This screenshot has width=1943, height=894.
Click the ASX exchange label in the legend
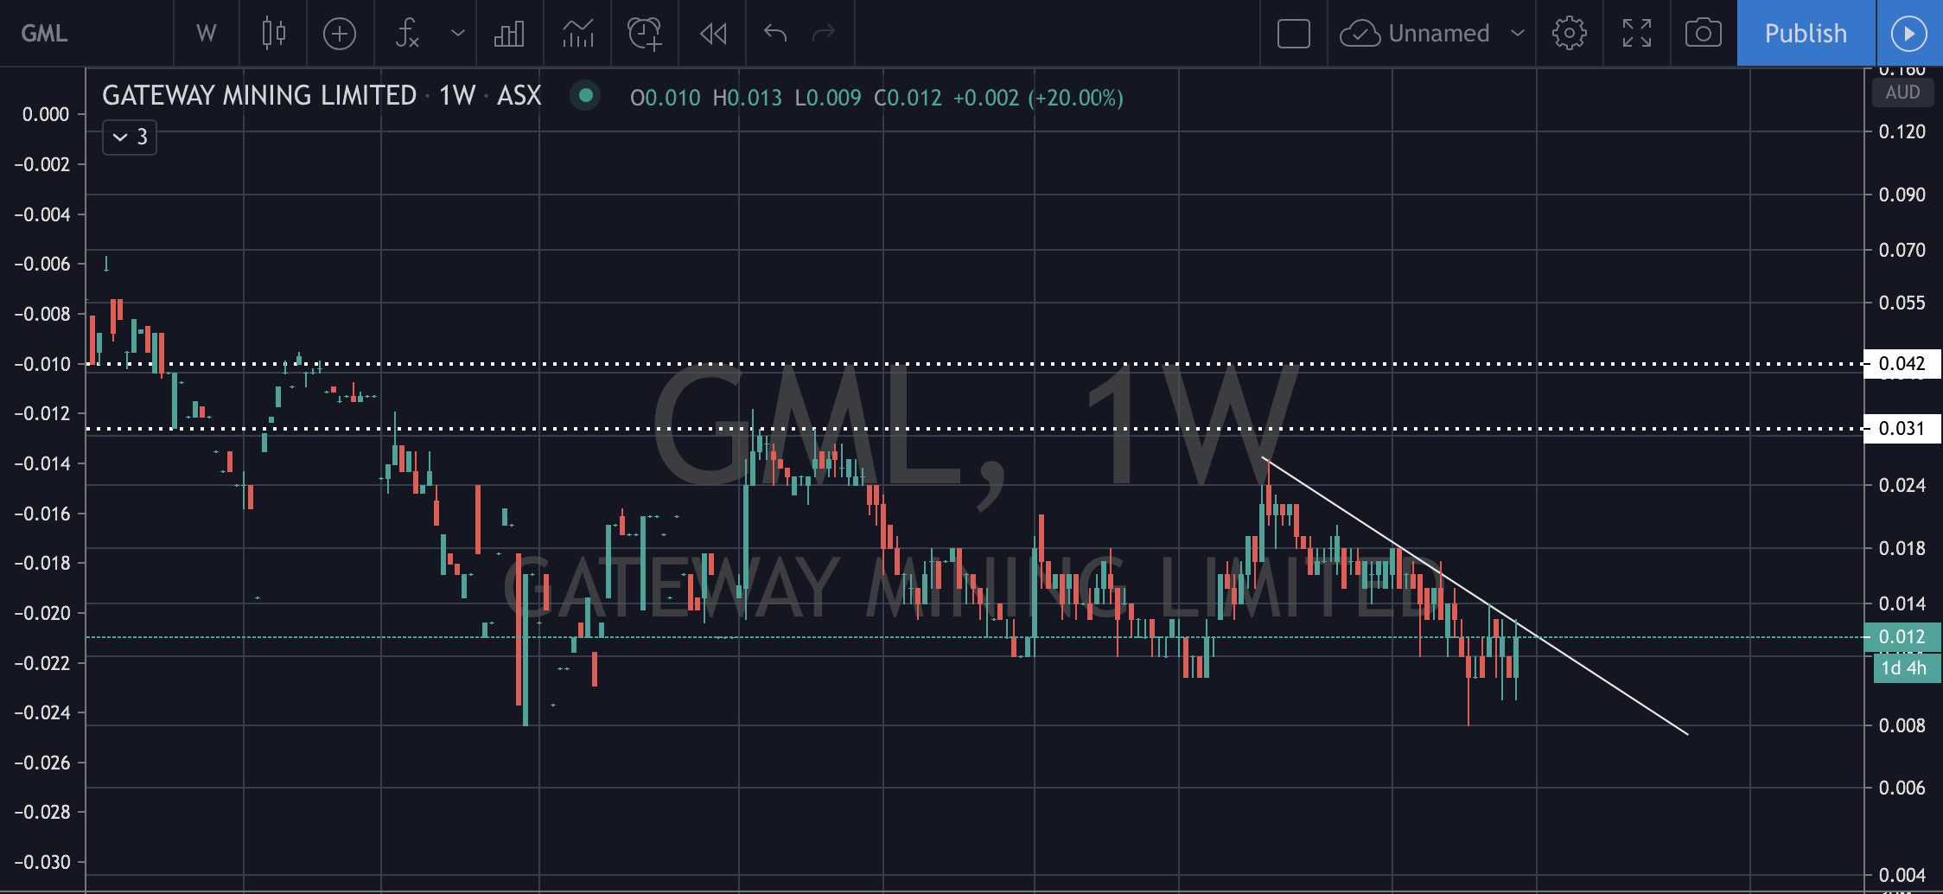(519, 95)
